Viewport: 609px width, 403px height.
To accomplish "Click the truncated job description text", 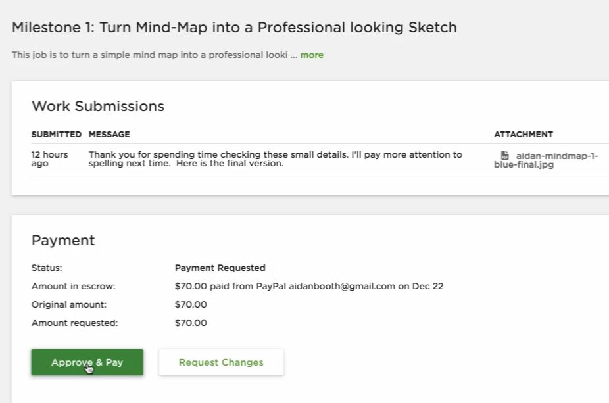I will point(154,55).
